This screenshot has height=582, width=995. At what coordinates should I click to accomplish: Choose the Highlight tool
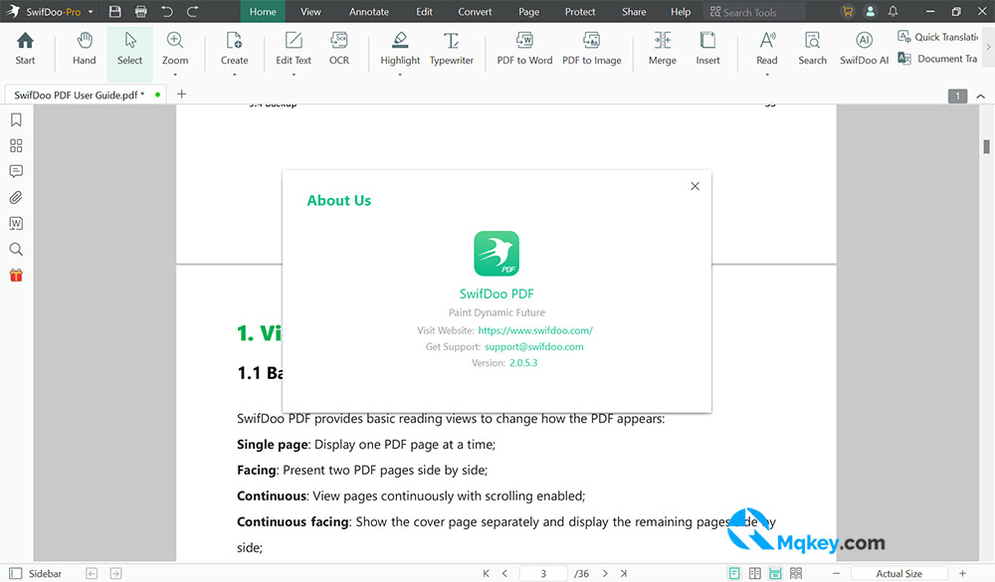(400, 50)
